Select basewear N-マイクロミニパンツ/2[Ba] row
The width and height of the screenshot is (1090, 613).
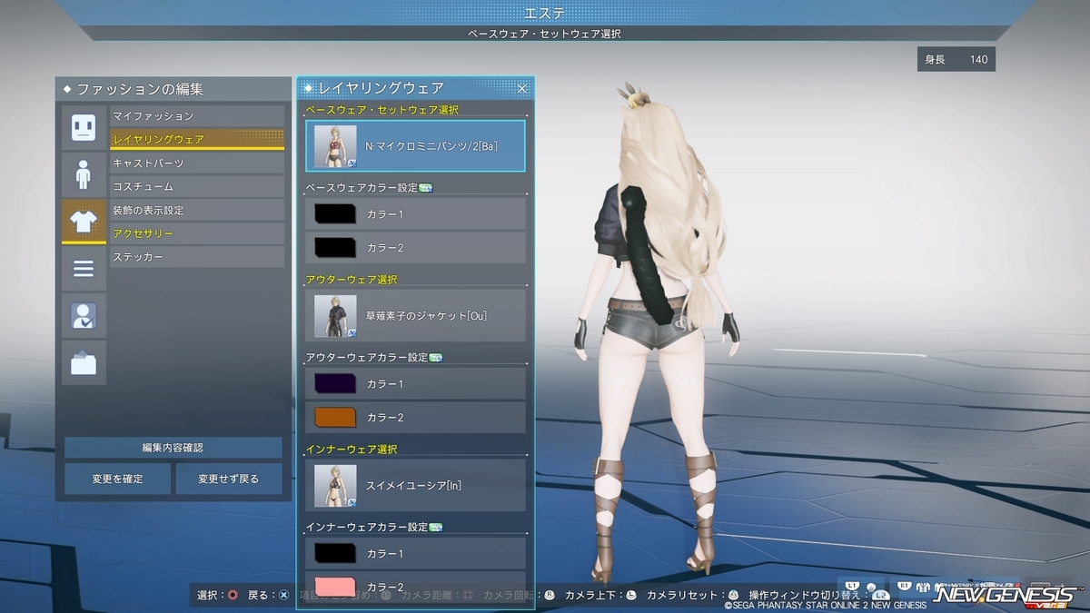[415, 146]
